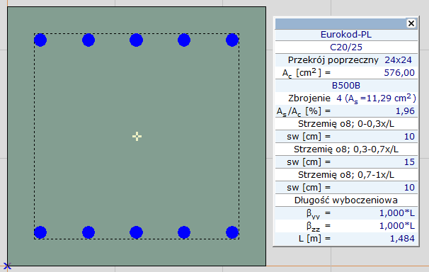The width and height of the screenshot is (429, 272).
Task: Click the Strzemię o8; 0,7-1x/L row
Action: (346, 175)
